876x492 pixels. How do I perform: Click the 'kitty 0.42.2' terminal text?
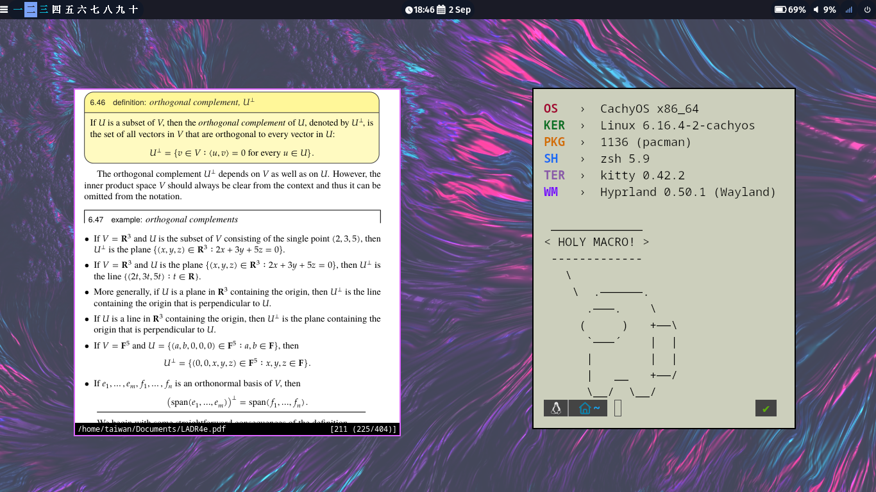click(x=642, y=176)
